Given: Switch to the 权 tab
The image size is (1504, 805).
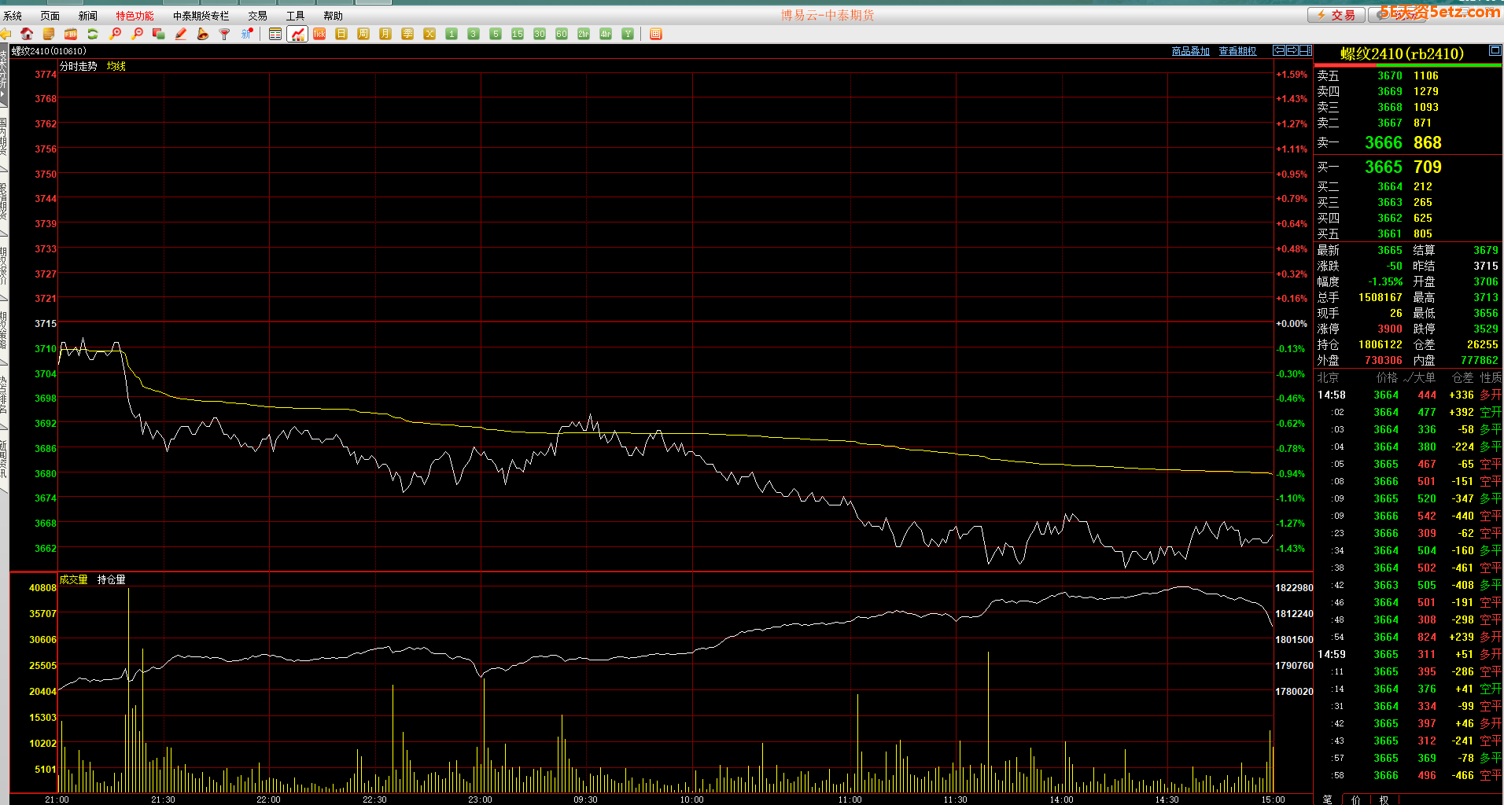Looking at the screenshot, I should [1384, 799].
